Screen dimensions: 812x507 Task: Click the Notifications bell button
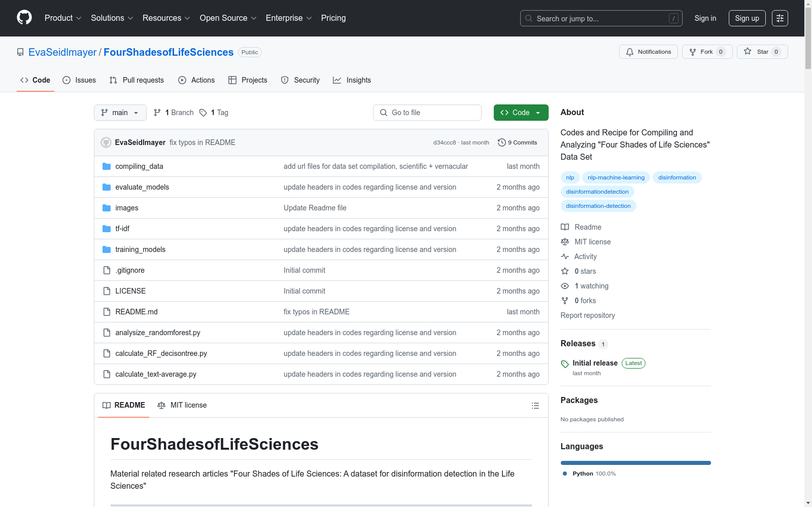coord(648,52)
